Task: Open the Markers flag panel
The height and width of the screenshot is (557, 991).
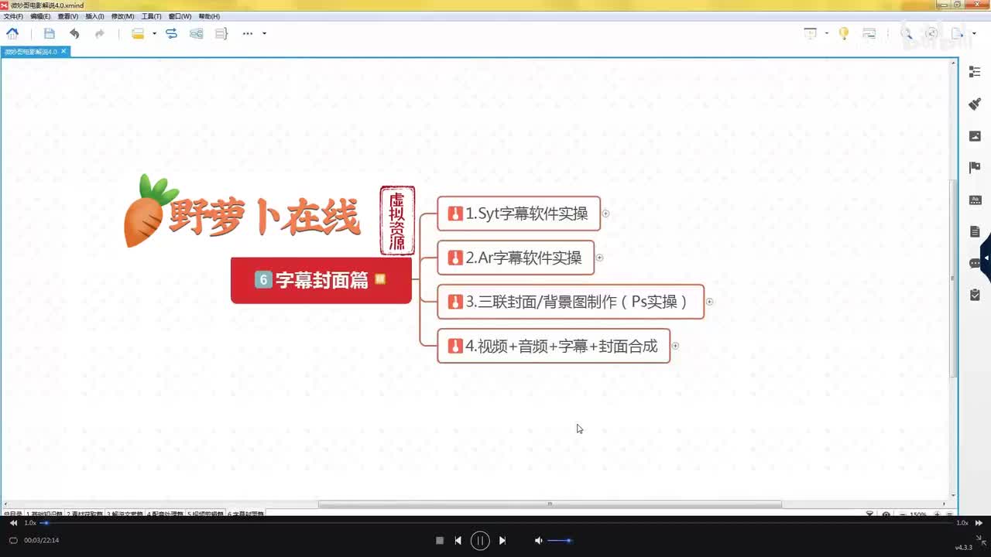Action: pyautogui.click(x=975, y=168)
